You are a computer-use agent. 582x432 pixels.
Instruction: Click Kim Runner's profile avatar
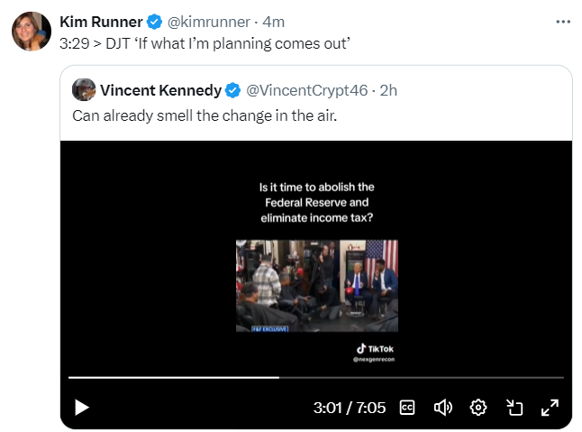point(31,32)
